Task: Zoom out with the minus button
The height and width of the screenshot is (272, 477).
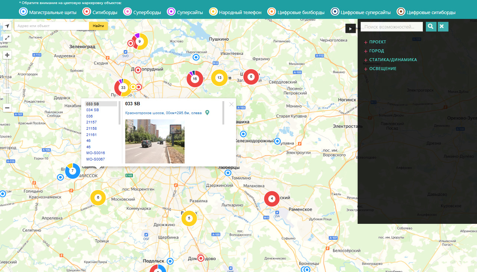Action: click(x=7, y=108)
